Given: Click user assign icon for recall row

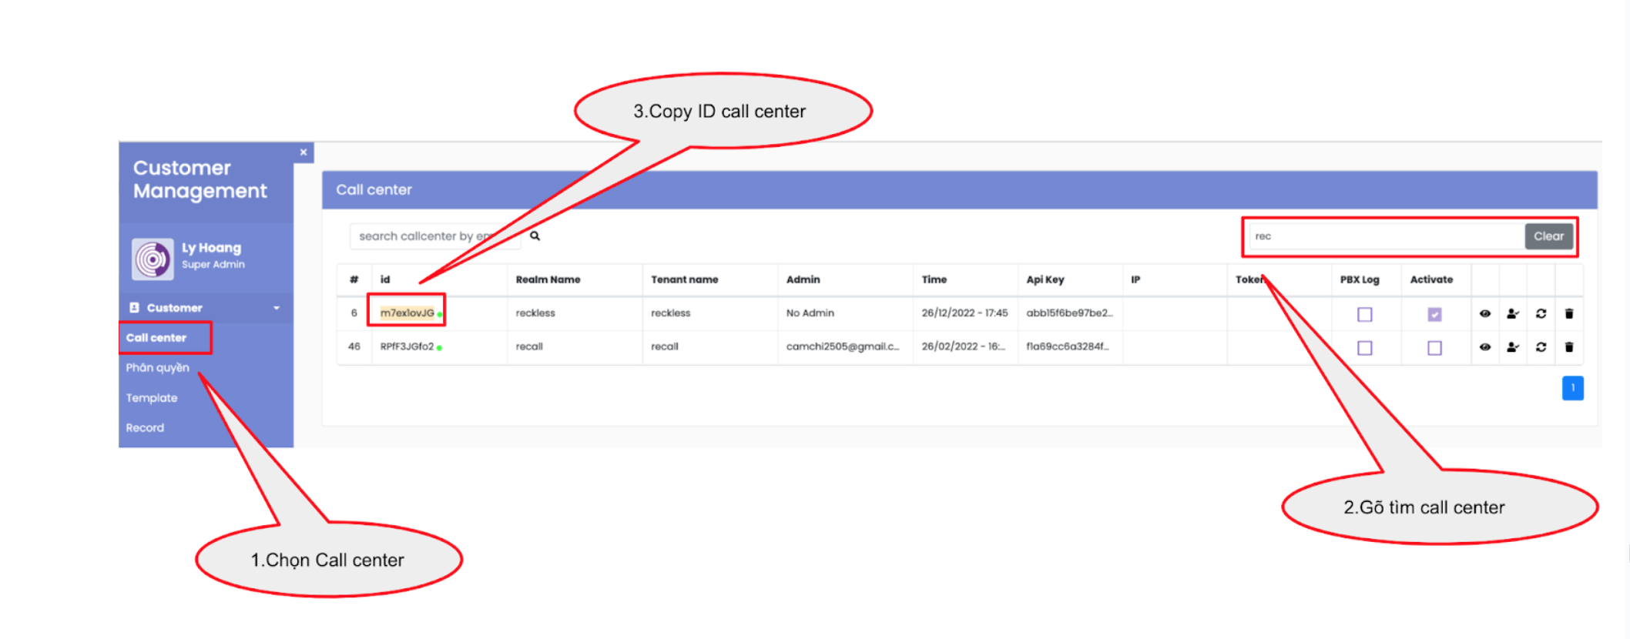Looking at the screenshot, I should pyautogui.click(x=1512, y=347).
